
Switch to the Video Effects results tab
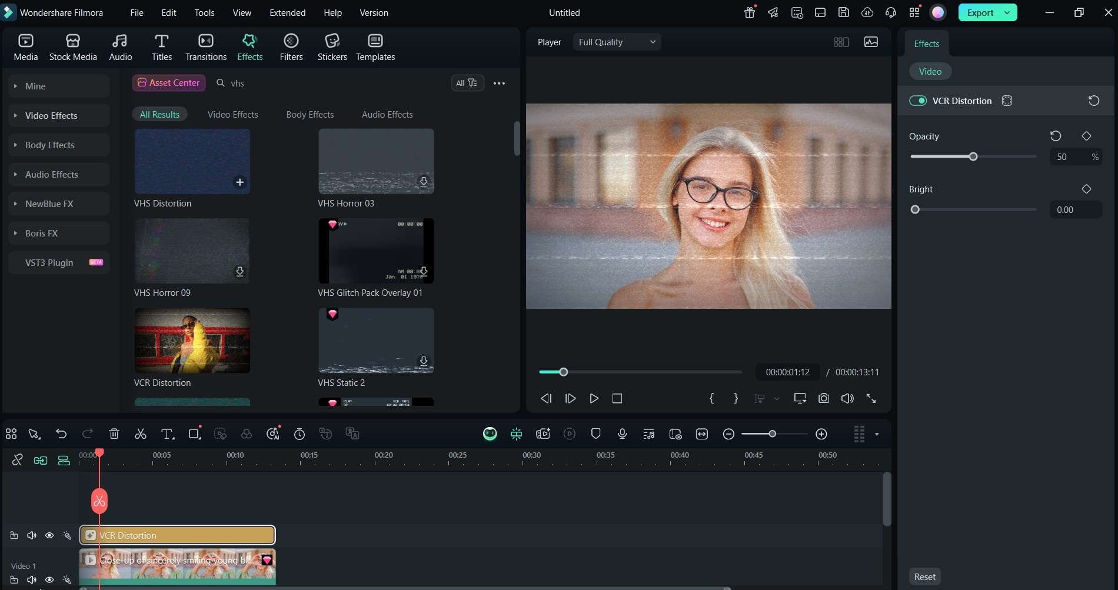(232, 114)
